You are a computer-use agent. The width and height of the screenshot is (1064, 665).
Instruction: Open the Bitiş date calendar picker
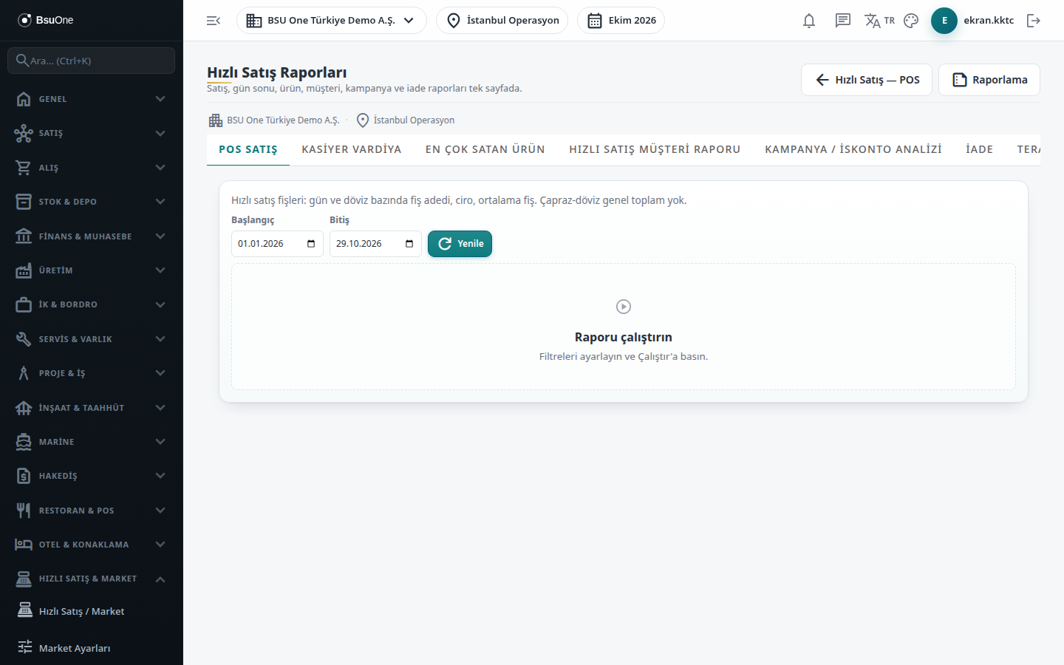[409, 244]
